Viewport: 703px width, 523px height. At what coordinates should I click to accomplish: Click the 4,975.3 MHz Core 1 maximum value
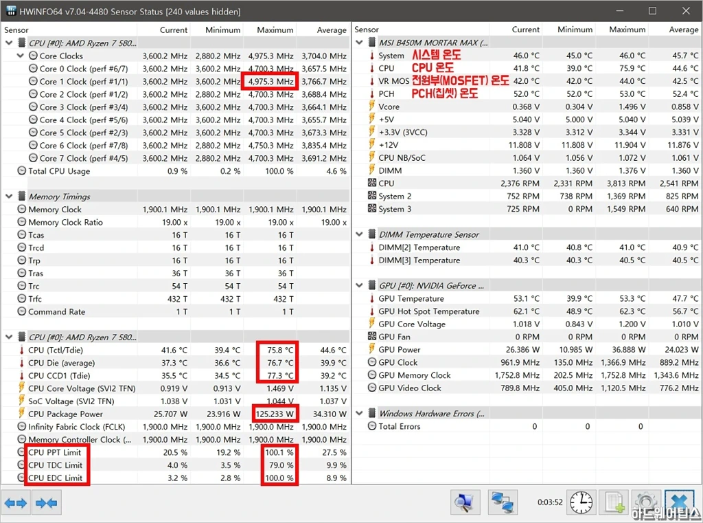pyautogui.click(x=270, y=81)
